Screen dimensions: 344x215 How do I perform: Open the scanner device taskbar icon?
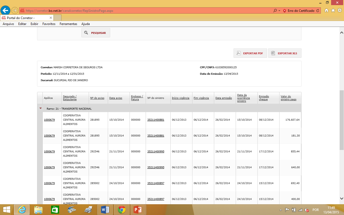pos(71,210)
